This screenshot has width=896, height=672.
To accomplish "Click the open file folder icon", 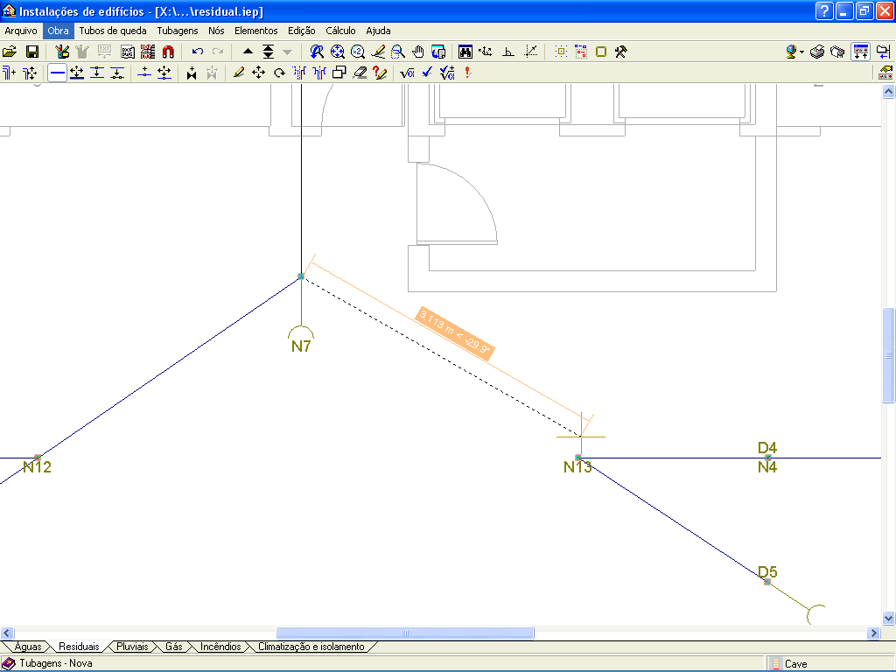I will [10, 52].
